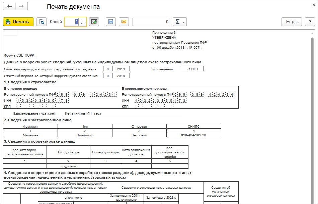Viewport: 318px width, 204px height.
Task: Select the Малышев surname cell
Action: [x=30, y=135]
